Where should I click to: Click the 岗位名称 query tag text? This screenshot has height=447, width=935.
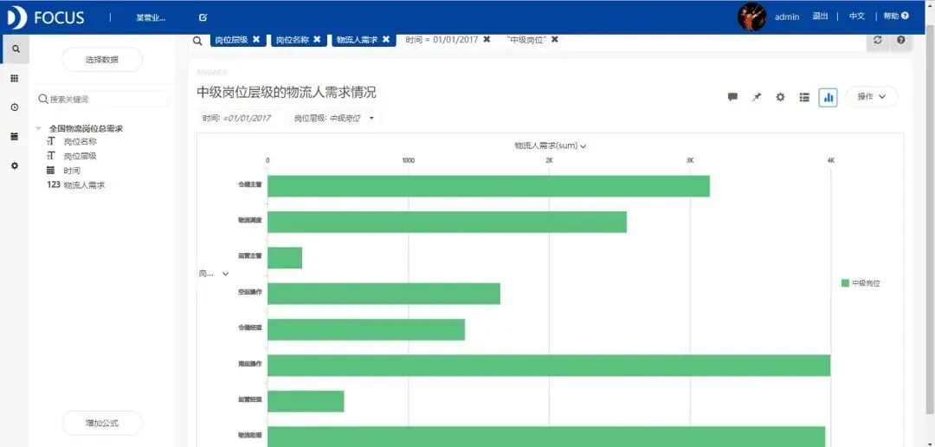point(293,39)
